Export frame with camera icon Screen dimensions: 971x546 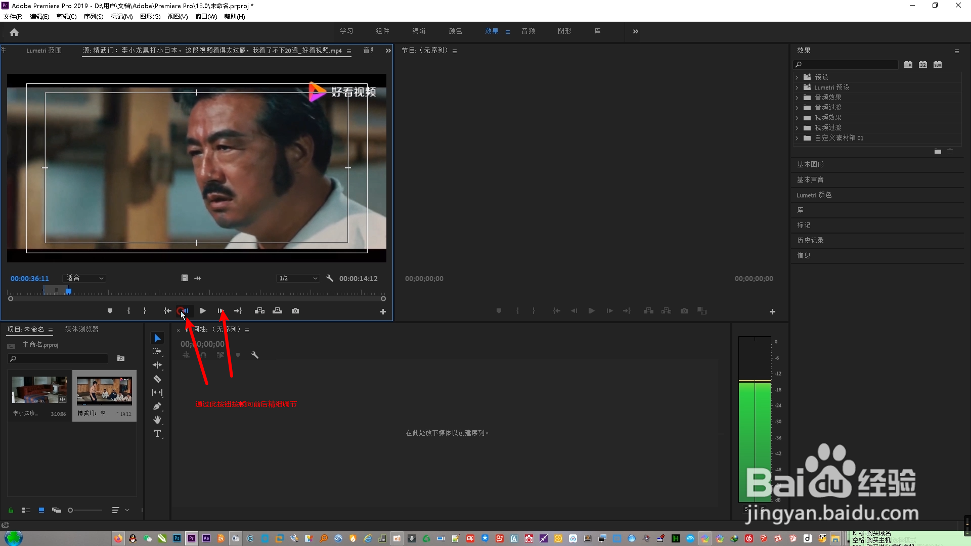[295, 311]
